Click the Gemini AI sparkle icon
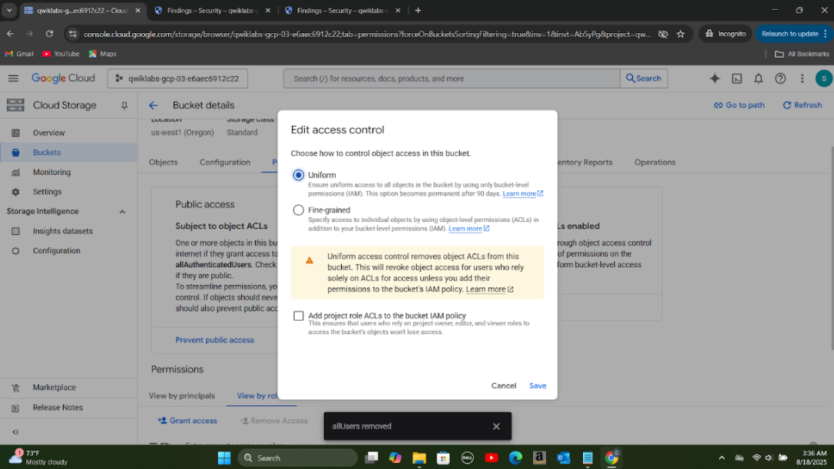The height and width of the screenshot is (469, 834). pos(714,78)
